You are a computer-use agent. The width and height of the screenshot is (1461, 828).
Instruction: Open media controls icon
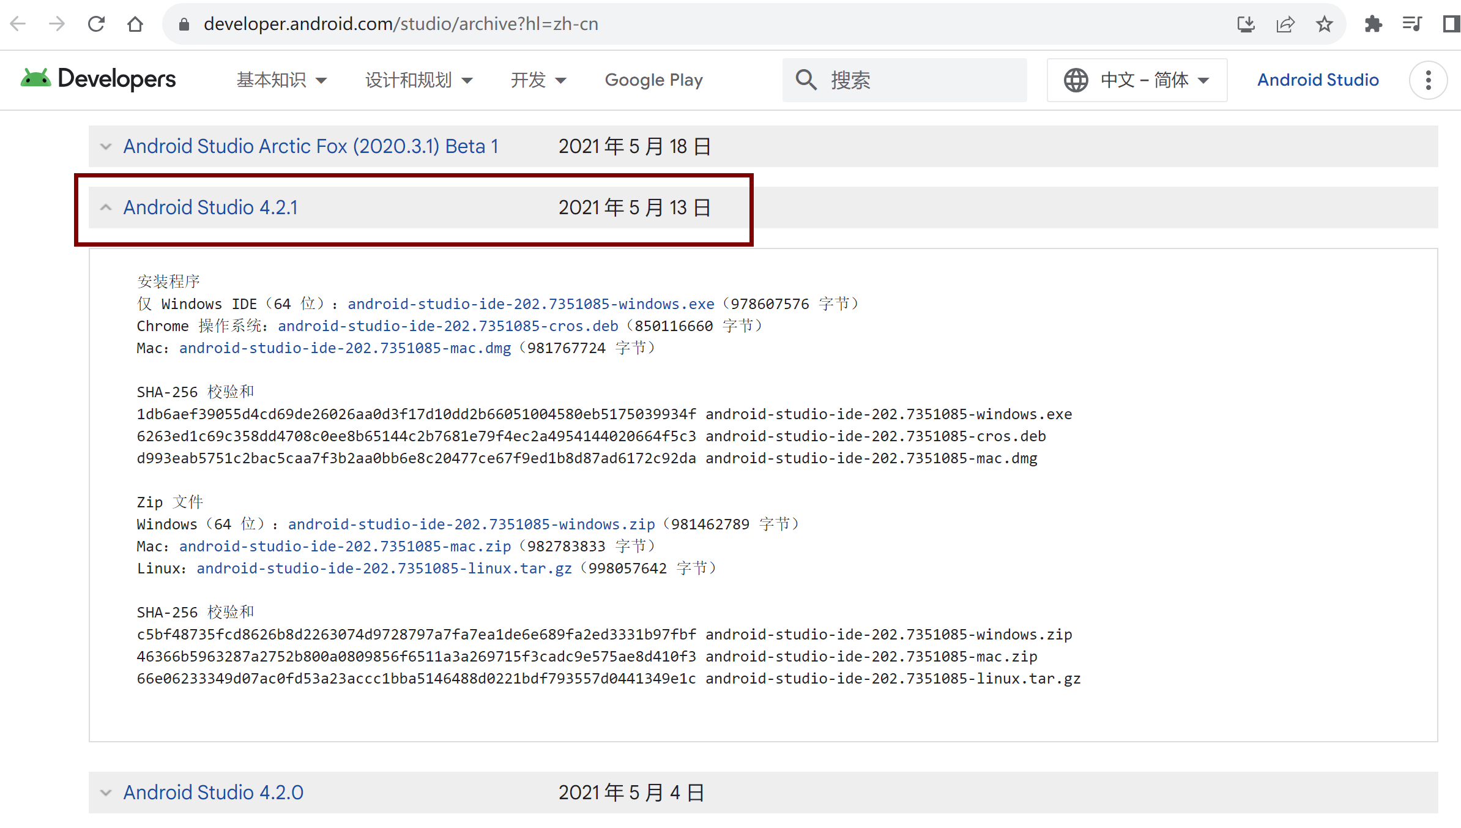coord(1412,24)
